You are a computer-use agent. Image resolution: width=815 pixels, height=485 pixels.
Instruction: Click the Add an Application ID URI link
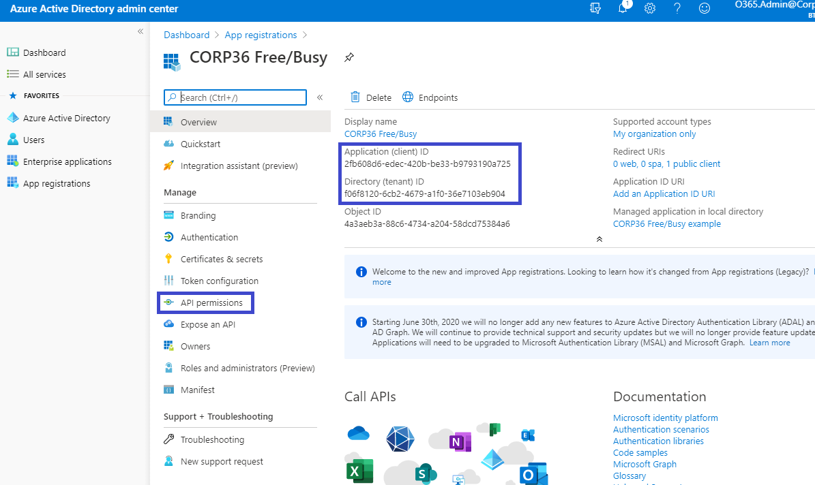point(664,194)
